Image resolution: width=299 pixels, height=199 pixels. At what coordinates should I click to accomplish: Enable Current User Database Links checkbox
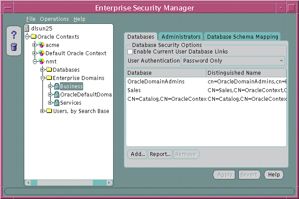coord(130,52)
